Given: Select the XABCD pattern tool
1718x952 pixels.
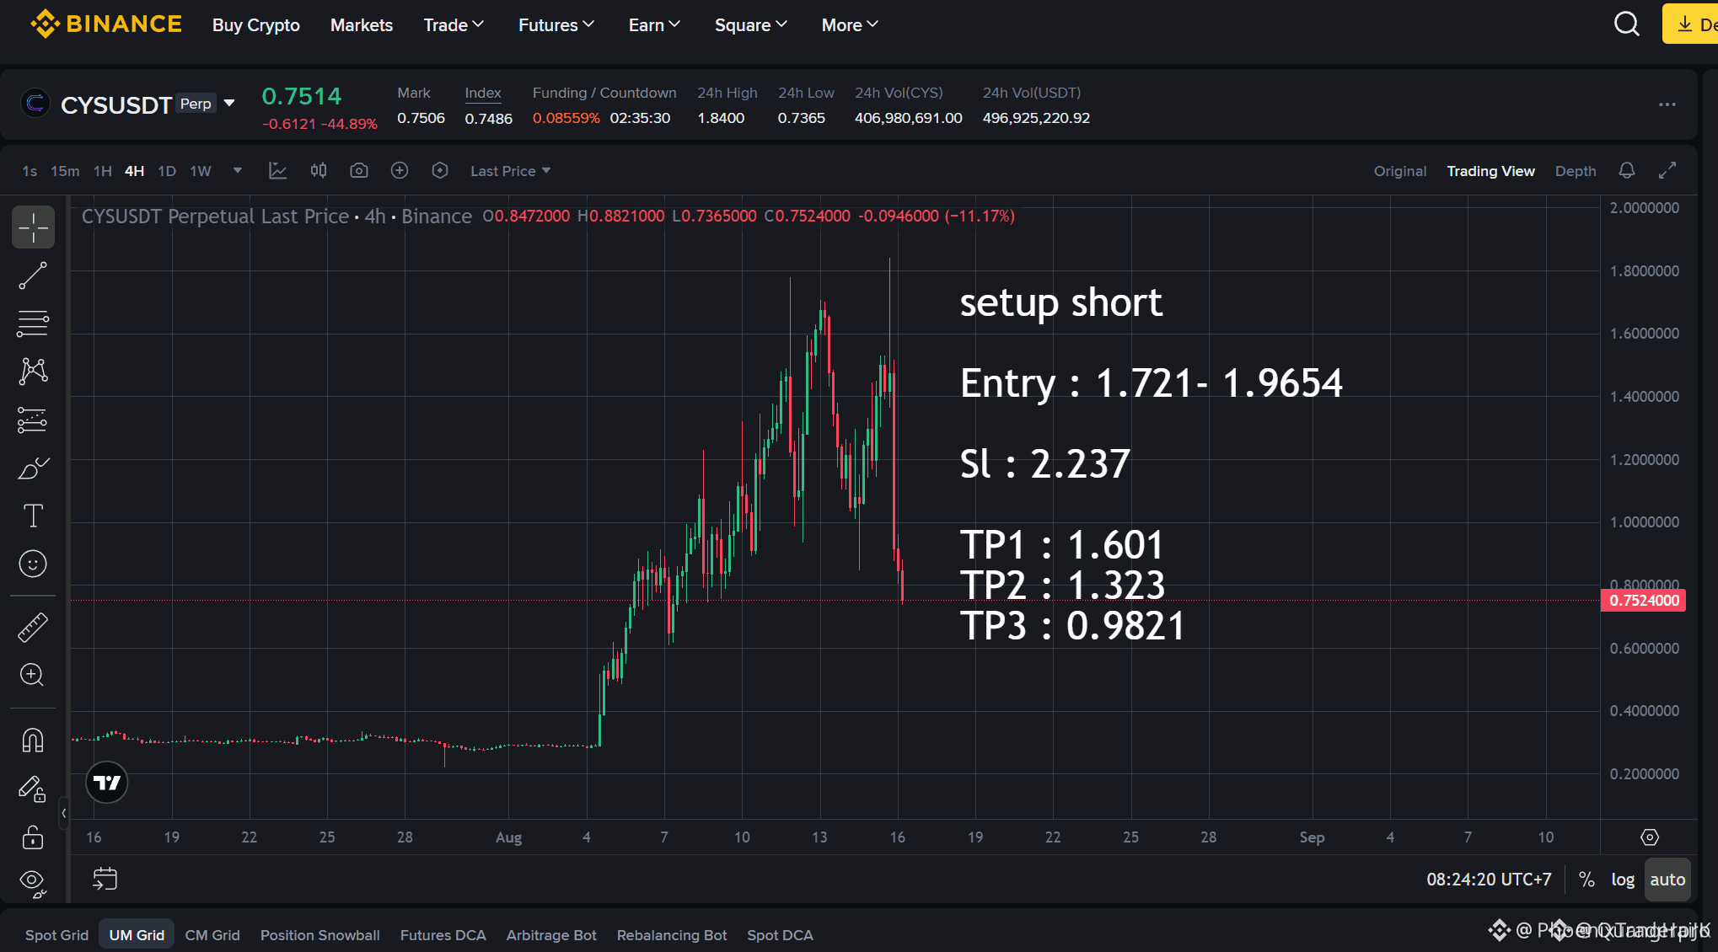Looking at the screenshot, I should coord(33,372).
